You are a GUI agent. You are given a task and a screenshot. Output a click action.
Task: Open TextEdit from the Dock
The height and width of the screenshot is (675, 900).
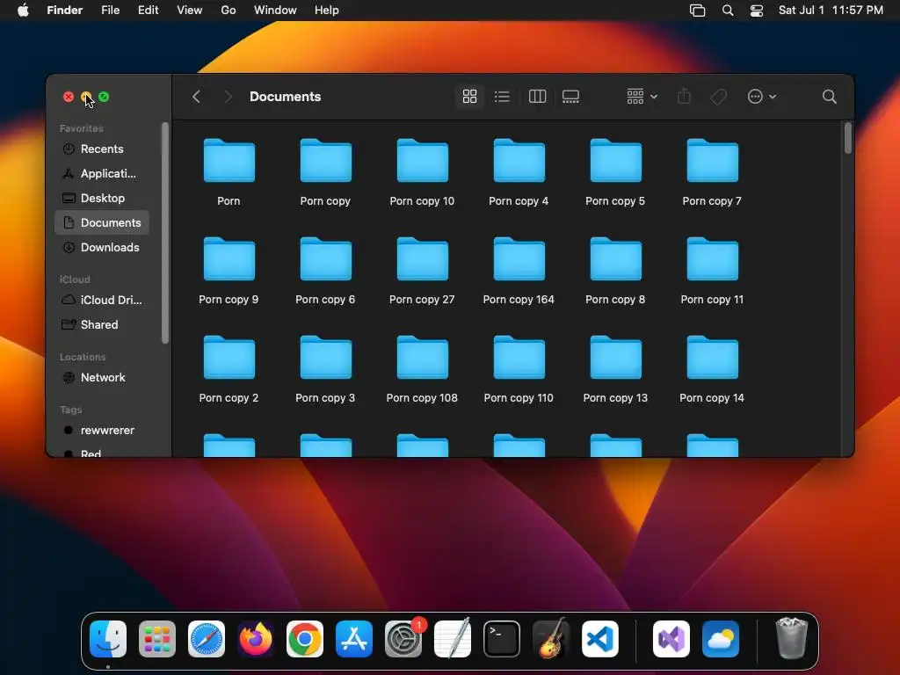coord(453,639)
